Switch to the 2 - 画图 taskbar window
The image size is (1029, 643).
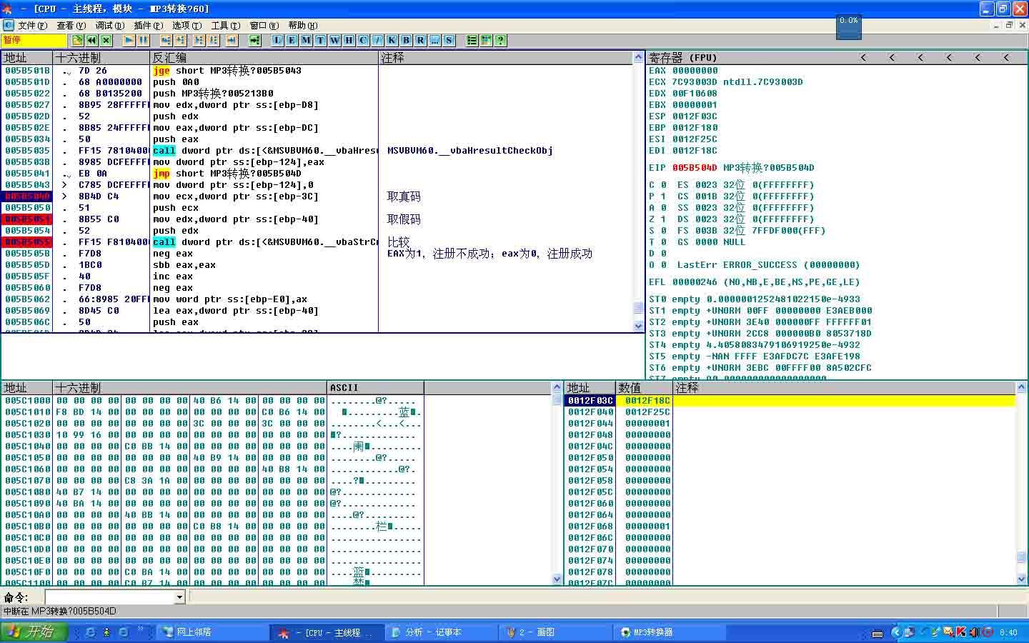click(555, 632)
